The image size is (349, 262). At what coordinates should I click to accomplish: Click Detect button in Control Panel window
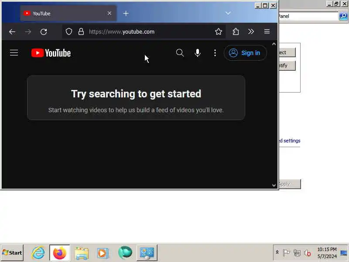coord(287,52)
